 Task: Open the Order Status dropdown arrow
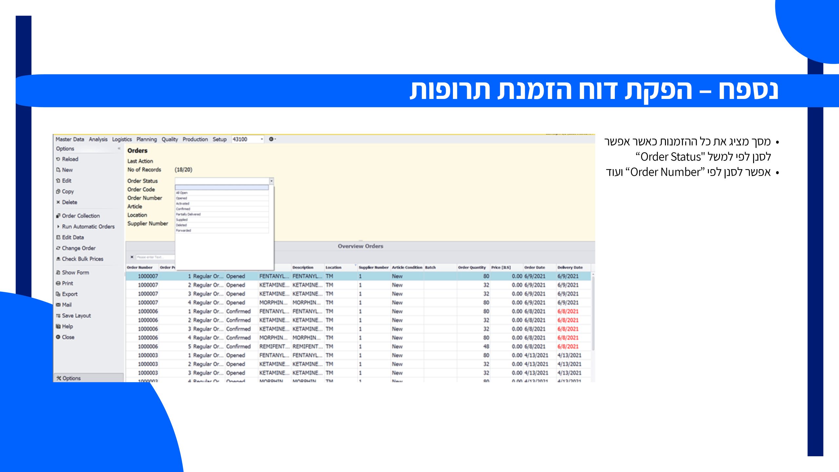pos(271,181)
